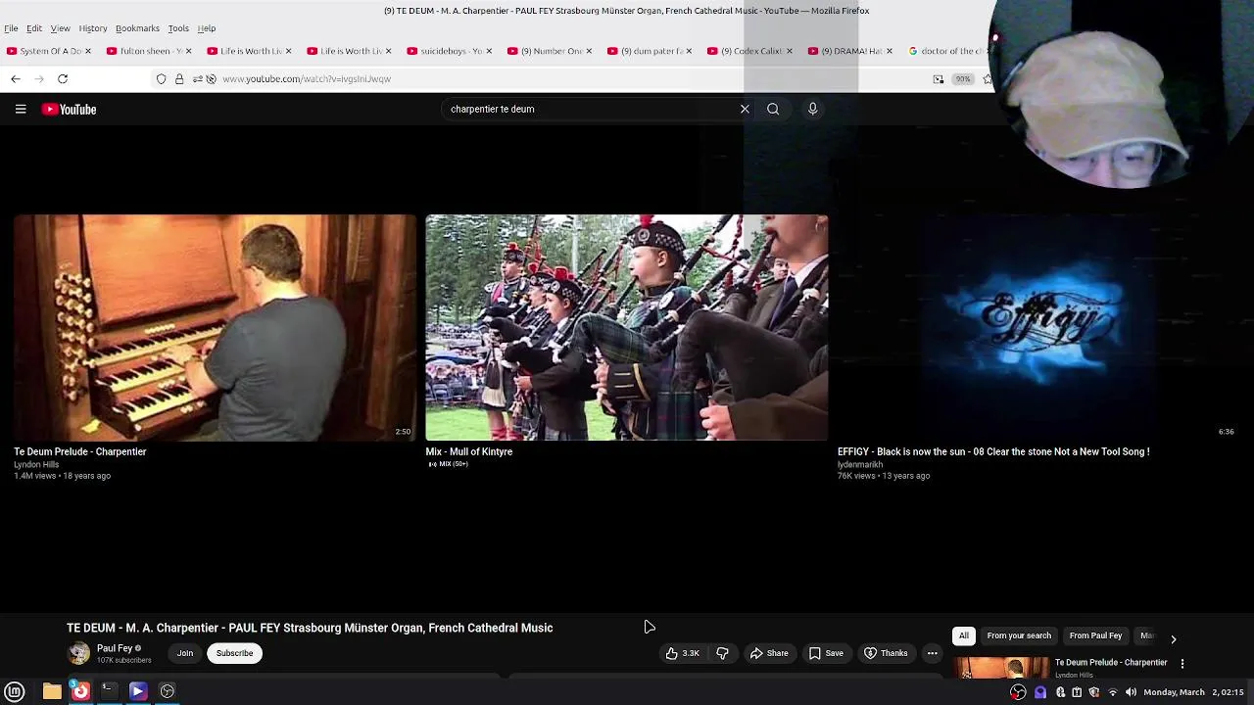Open the Linux Mint start menu
Screen dimensions: 1254x705
coord(15,691)
